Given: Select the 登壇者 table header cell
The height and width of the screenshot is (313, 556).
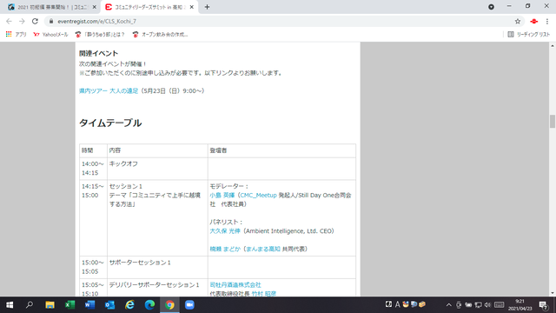Looking at the screenshot, I should [281, 150].
